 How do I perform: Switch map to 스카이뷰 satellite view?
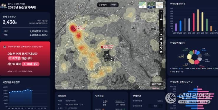point(151,5)
